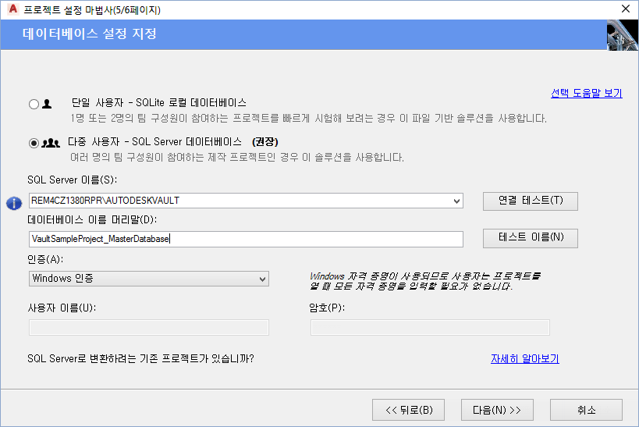Click the SQL Server name text REM4CZ1380RPR\AUTODESKVAULT
This screenshot has width=639, height=427.
click(x=105, y=201)
